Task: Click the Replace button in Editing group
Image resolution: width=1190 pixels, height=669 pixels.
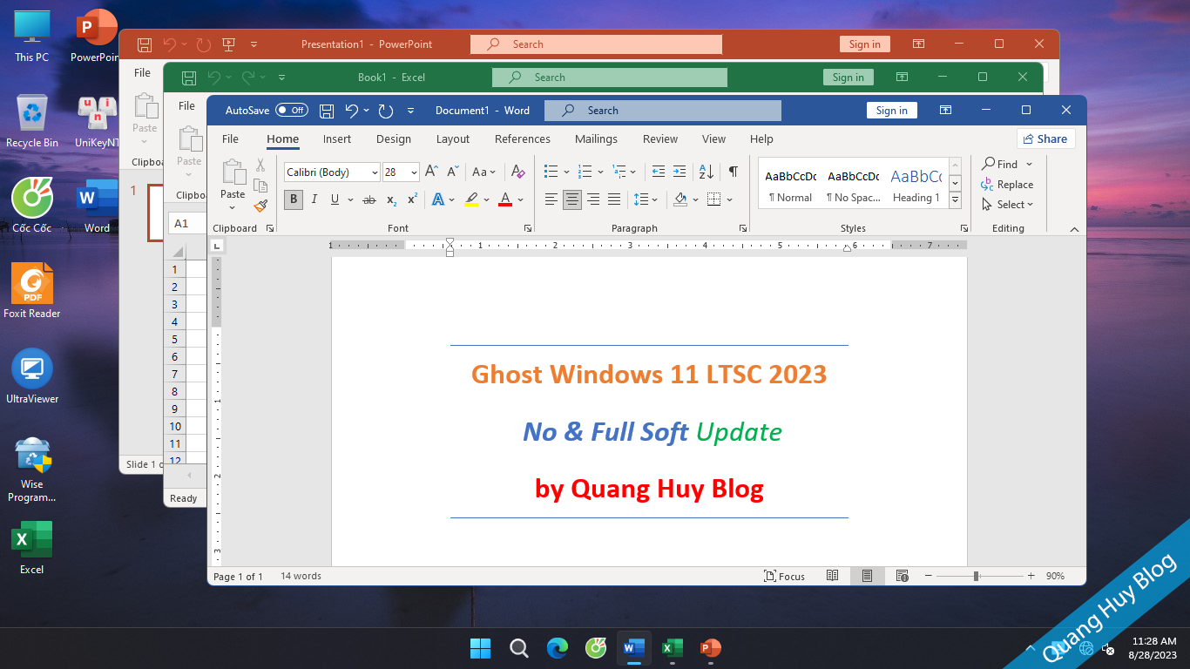Action: (x=1007, y=185)
